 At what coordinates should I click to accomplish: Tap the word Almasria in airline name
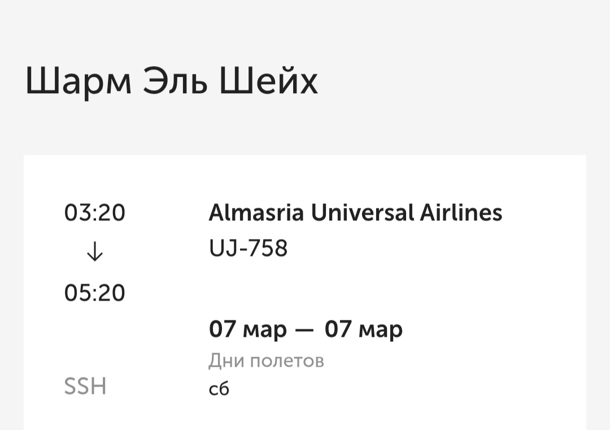pos(256,213)
